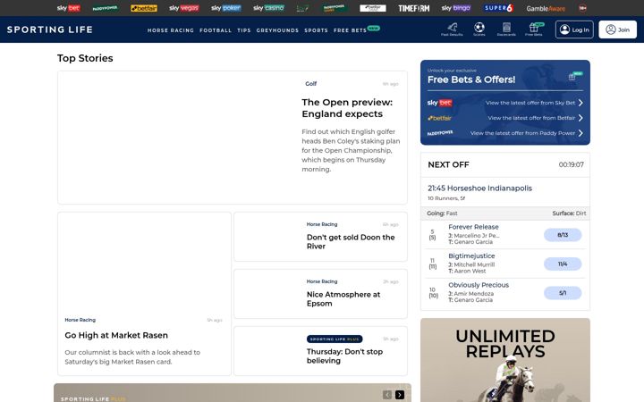Go to next slide with carousel arrow
Viewport: 644px width, 402px height.
(400, 395)
